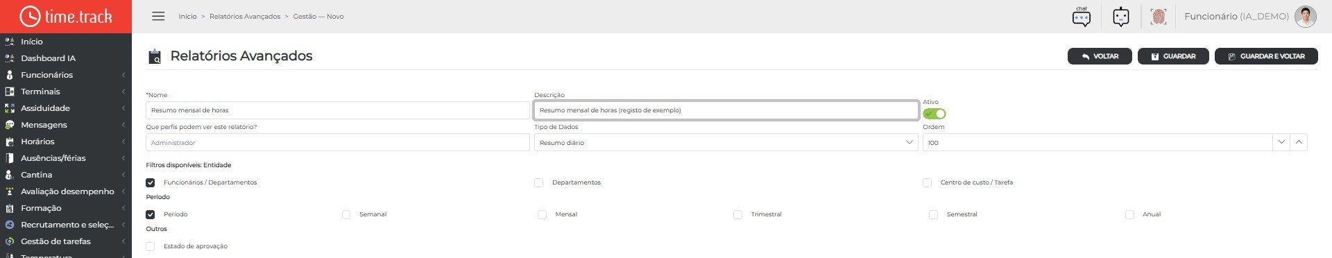This screenshot has height=258, width=1332.
Task: Expand the Assiduidade submenu chevron
Action: 123,108
